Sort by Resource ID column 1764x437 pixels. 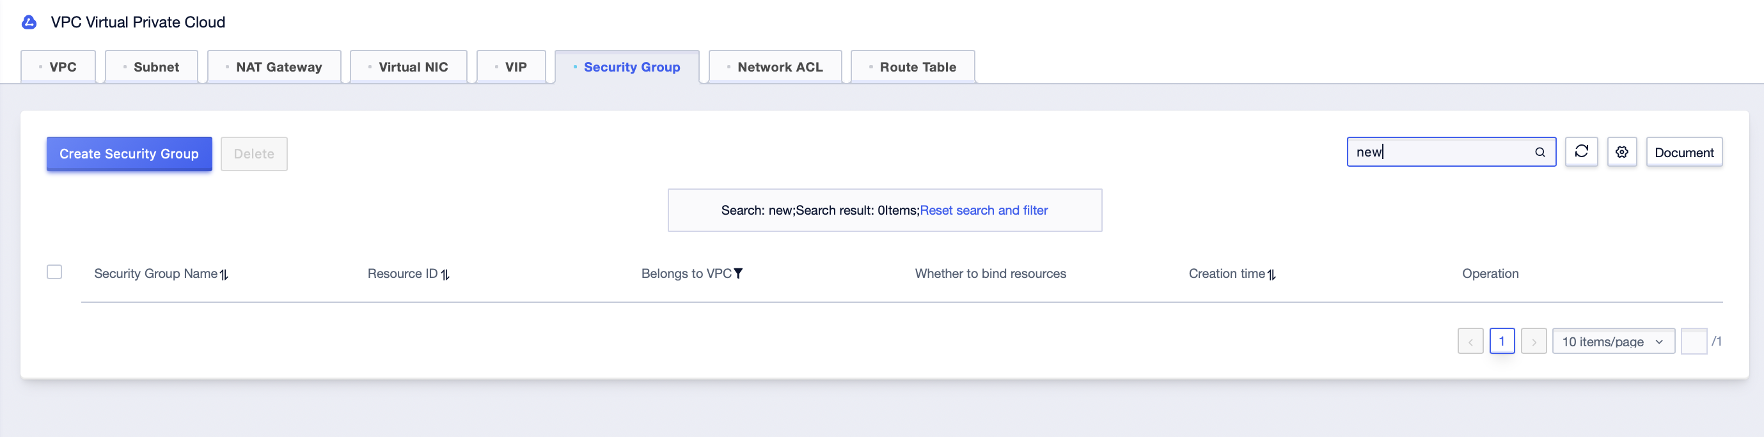coord(445,274)
